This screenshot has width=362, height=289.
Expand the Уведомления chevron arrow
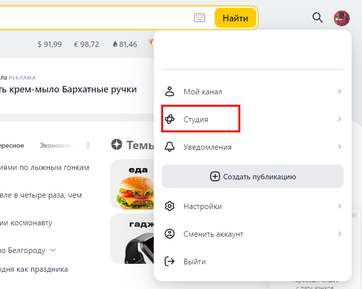click(x=339, y=147)
